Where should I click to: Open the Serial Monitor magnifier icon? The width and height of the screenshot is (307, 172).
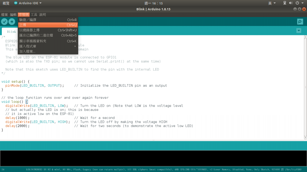pos(300,21)
